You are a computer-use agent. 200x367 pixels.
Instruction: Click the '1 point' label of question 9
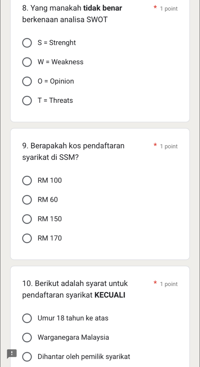(x=169, y=146)
